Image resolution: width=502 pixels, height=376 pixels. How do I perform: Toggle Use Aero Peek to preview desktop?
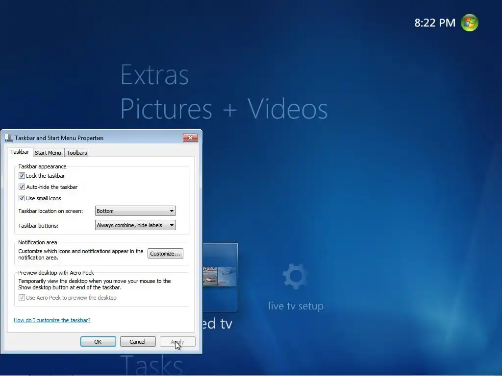click(22, 298)
